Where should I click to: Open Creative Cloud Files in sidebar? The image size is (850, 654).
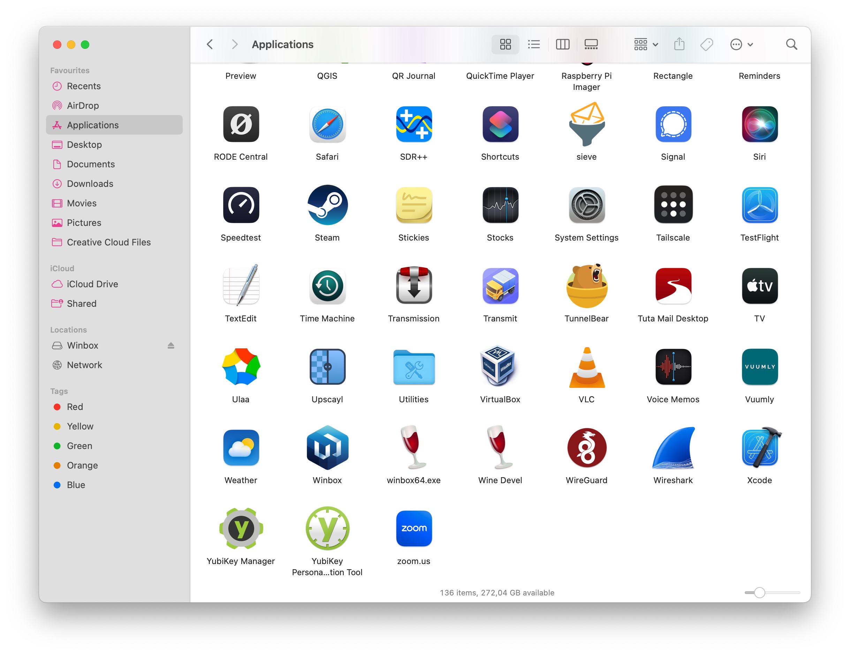pos(114,242)
